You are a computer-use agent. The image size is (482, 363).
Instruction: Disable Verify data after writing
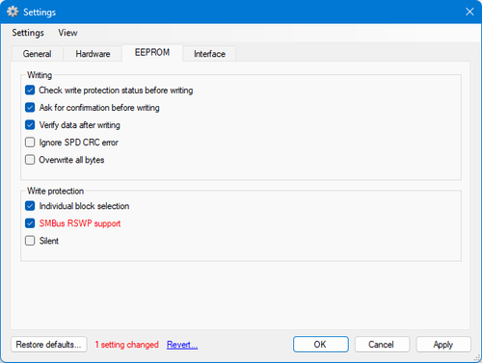(x=30, y=125)
